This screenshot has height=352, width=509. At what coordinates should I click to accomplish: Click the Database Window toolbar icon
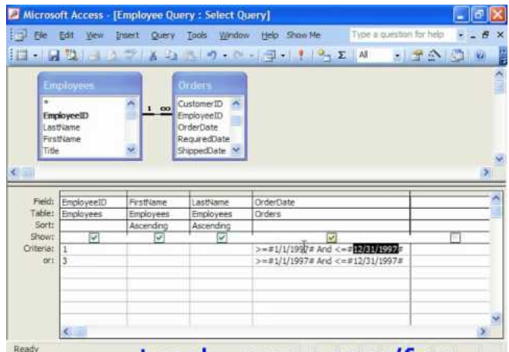(x=457, y=55)
